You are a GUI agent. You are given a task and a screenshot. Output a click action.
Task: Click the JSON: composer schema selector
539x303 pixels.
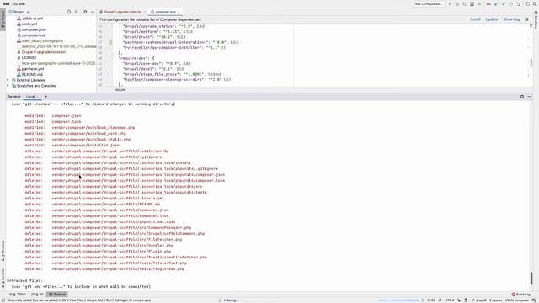click(517, 300)
